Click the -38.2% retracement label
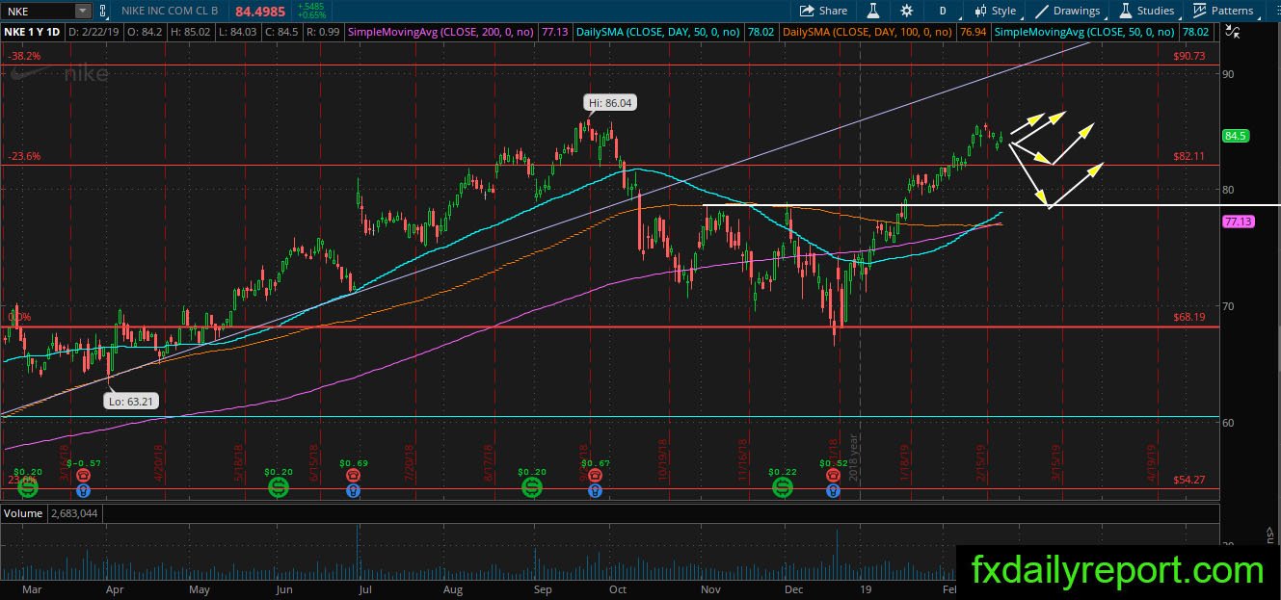The width and height of the screenshot is (1281, 600). click(x=23, y=56)
